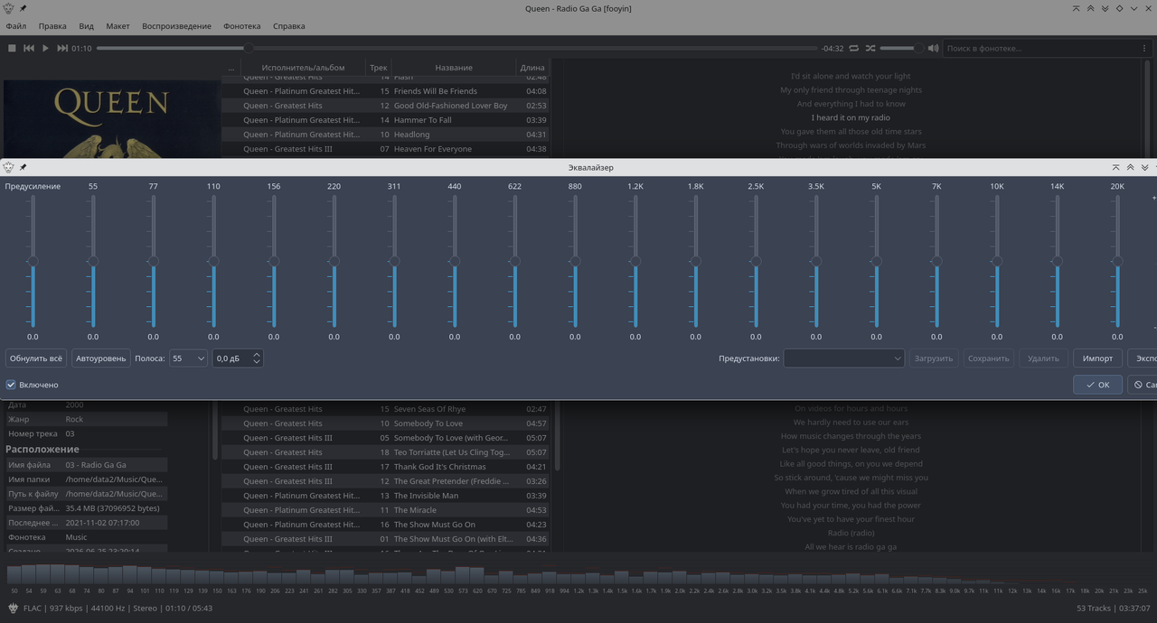1157x623 pixels.
Task: Sort by the Длина column header
Action: pos(532,68)
